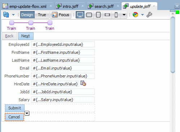The image size is (180, 132).
Task: Open the wrench settings icon
Action: coord(149,15)
